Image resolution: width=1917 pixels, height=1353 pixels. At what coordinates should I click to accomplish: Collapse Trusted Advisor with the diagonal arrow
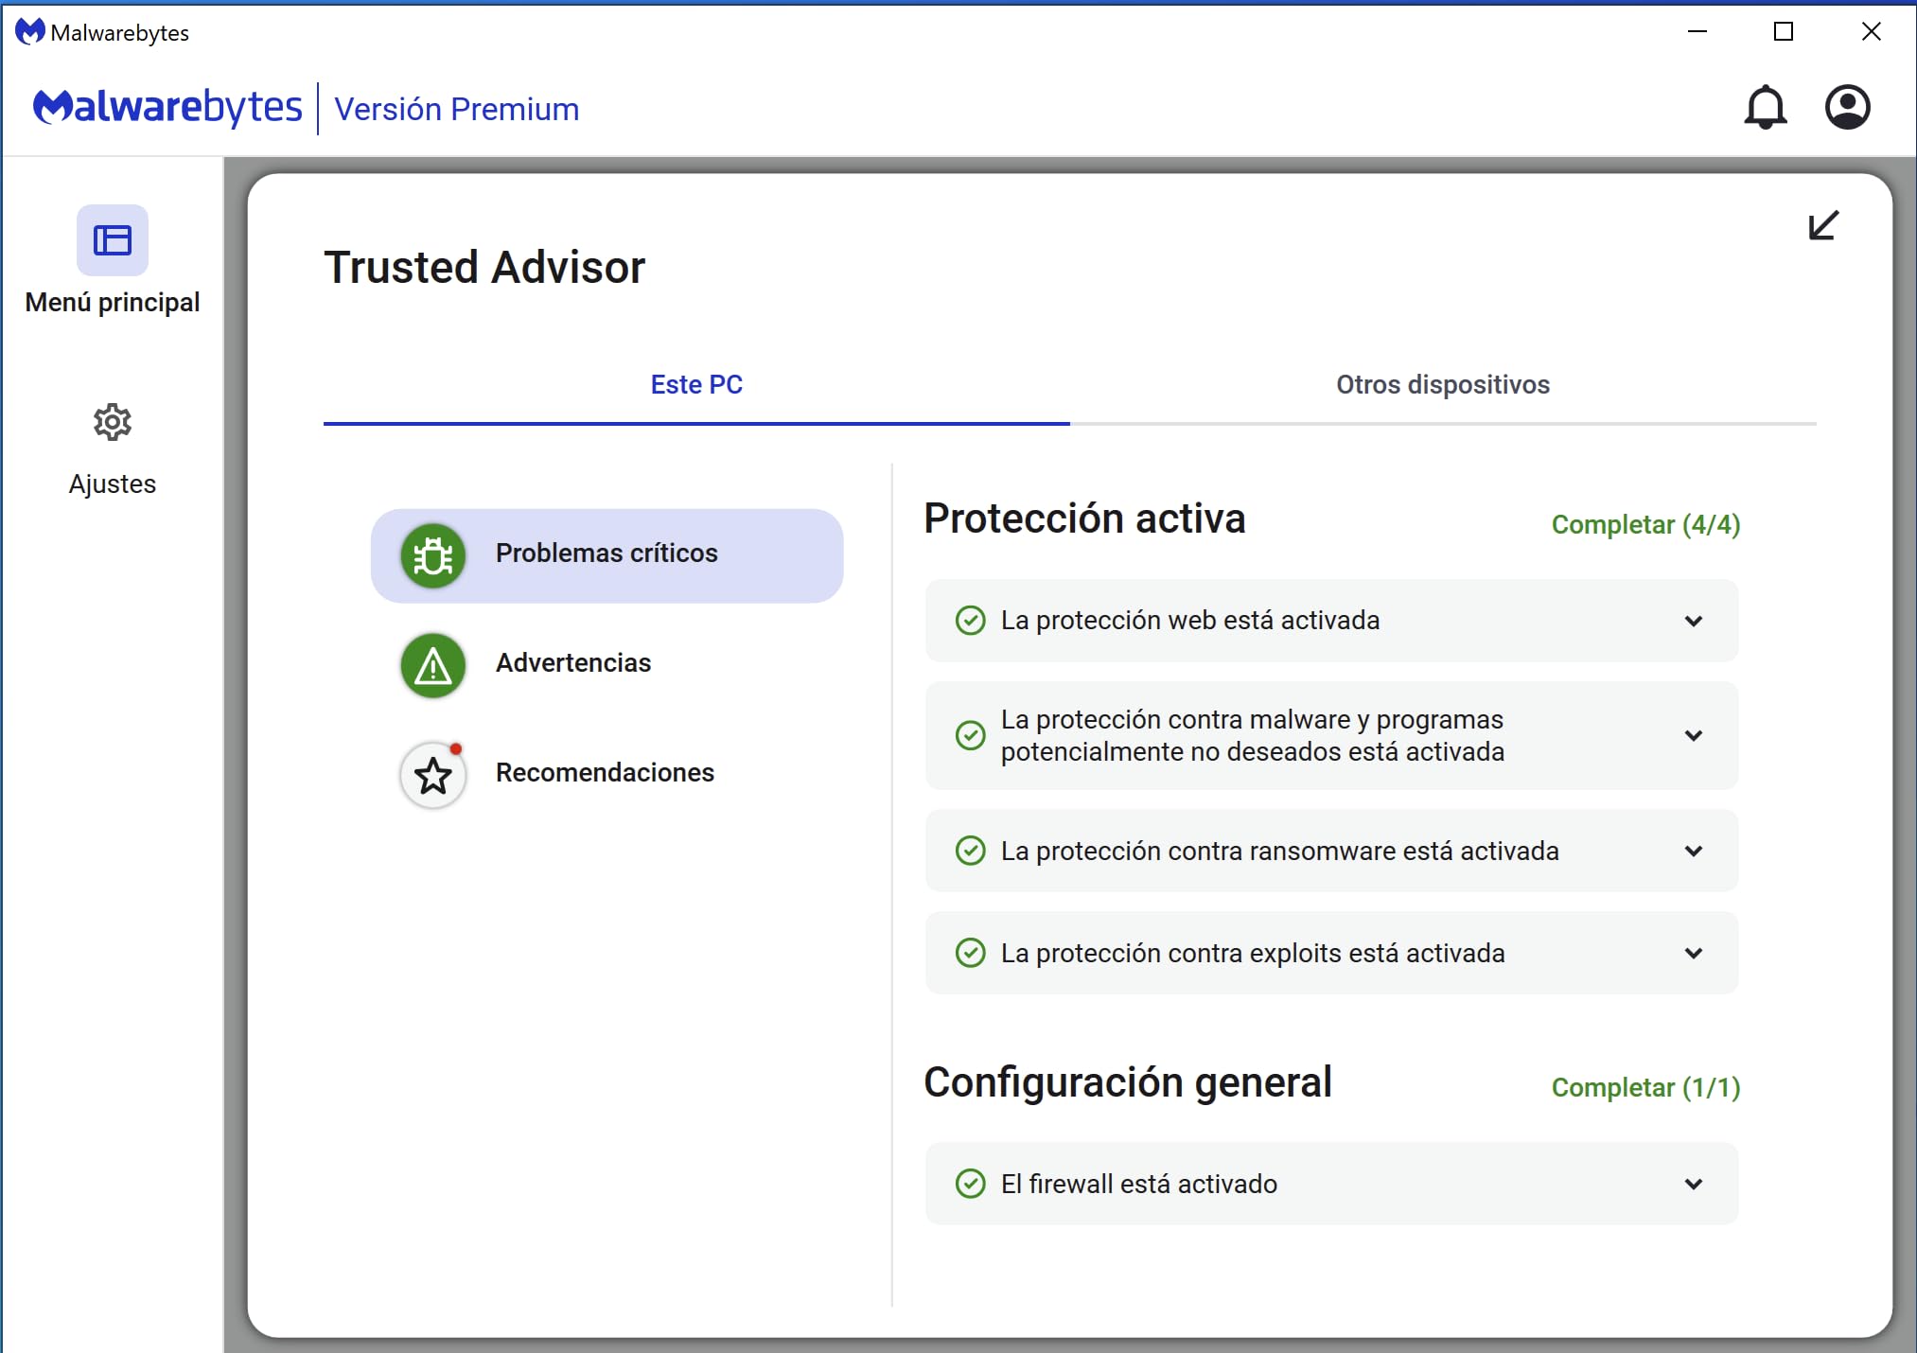(1823, 225)
